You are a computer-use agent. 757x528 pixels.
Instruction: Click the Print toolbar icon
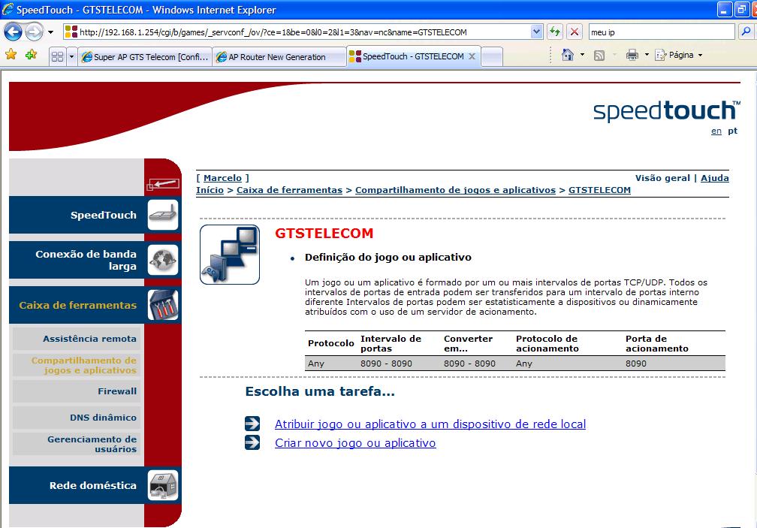click(x=632, y=55)
